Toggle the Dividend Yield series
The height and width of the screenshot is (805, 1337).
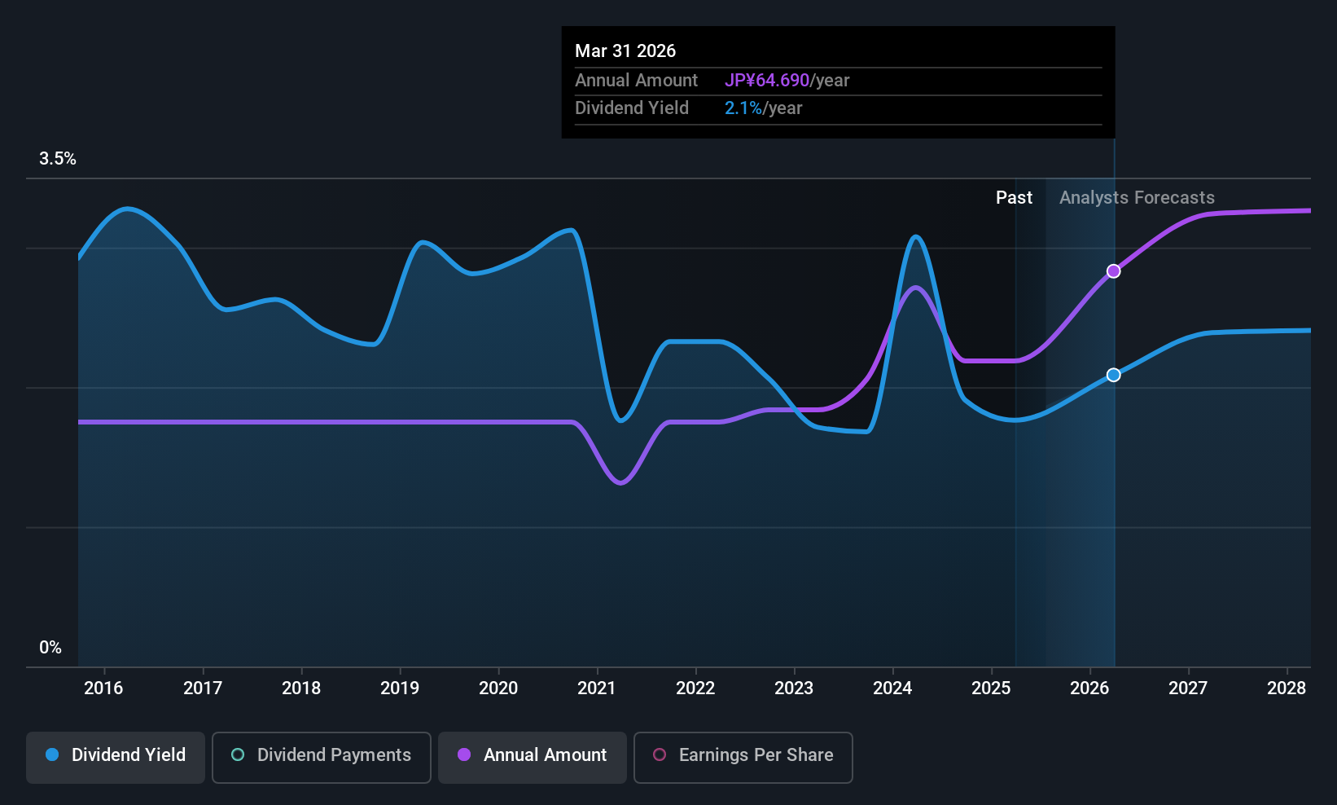tap(116, 757)
